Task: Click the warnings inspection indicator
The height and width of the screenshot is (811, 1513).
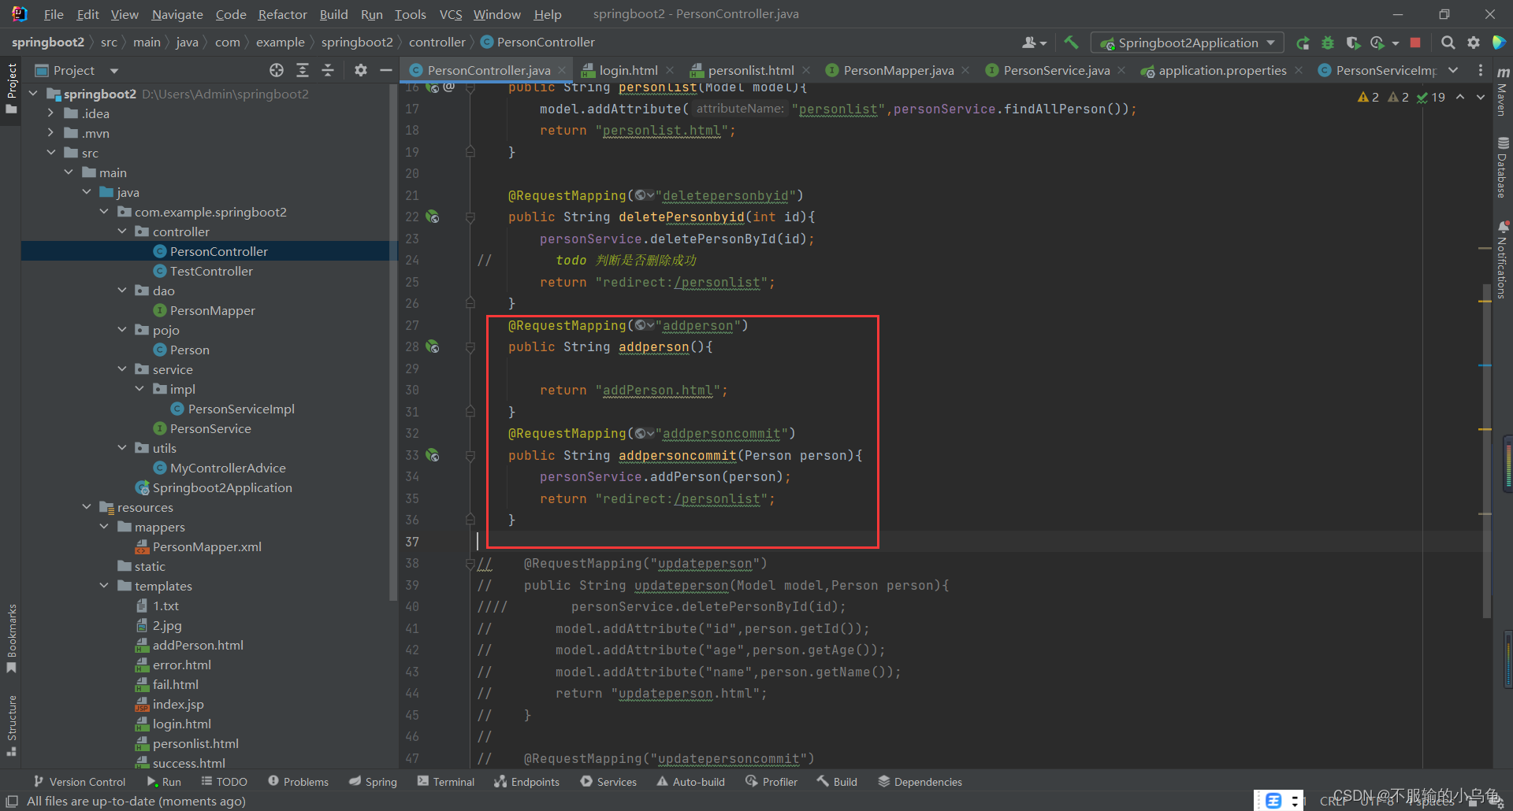Action: [1368, 97]
